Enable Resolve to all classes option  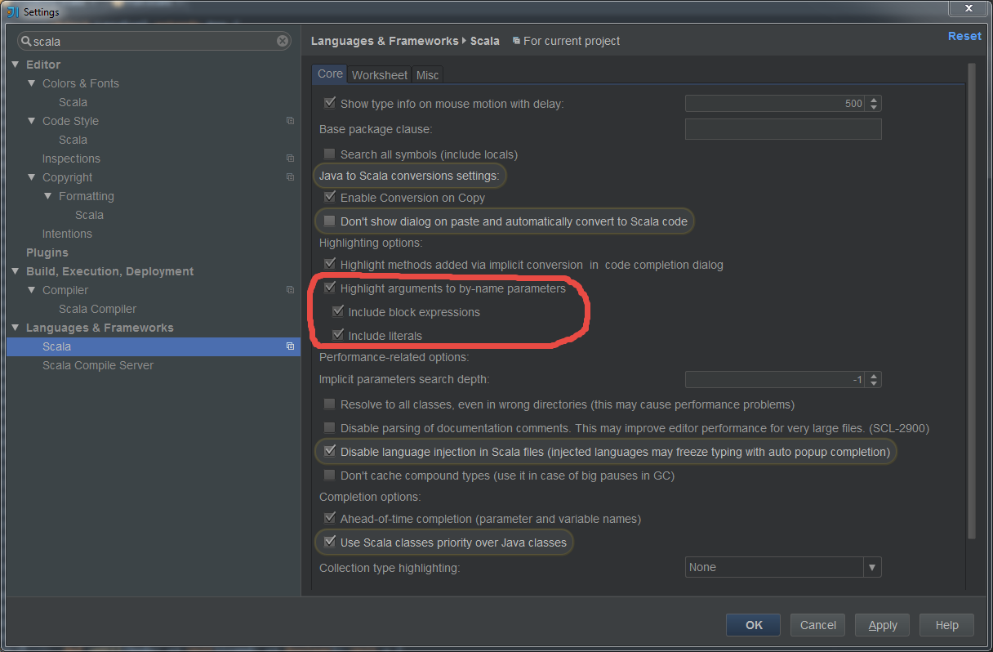tap(330, 404)
